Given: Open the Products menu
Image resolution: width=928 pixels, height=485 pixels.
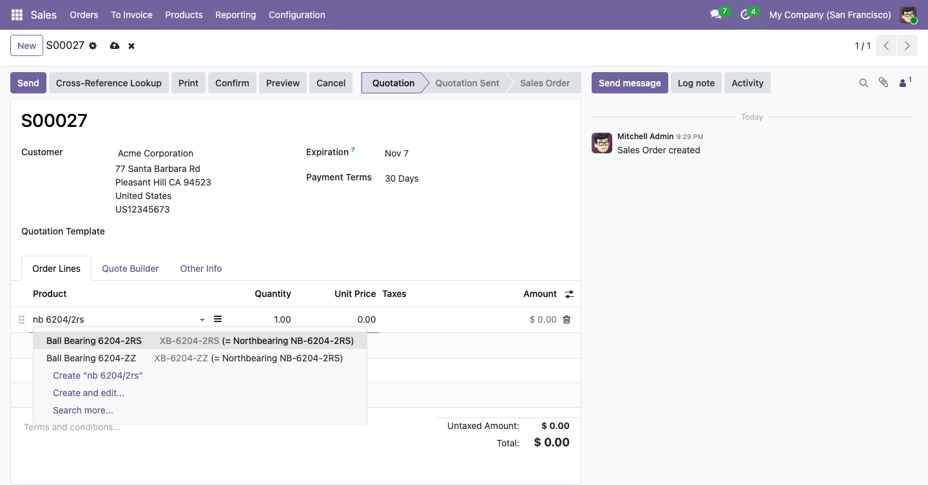Looking at the screenshot, I should click(x=184, y=15).
